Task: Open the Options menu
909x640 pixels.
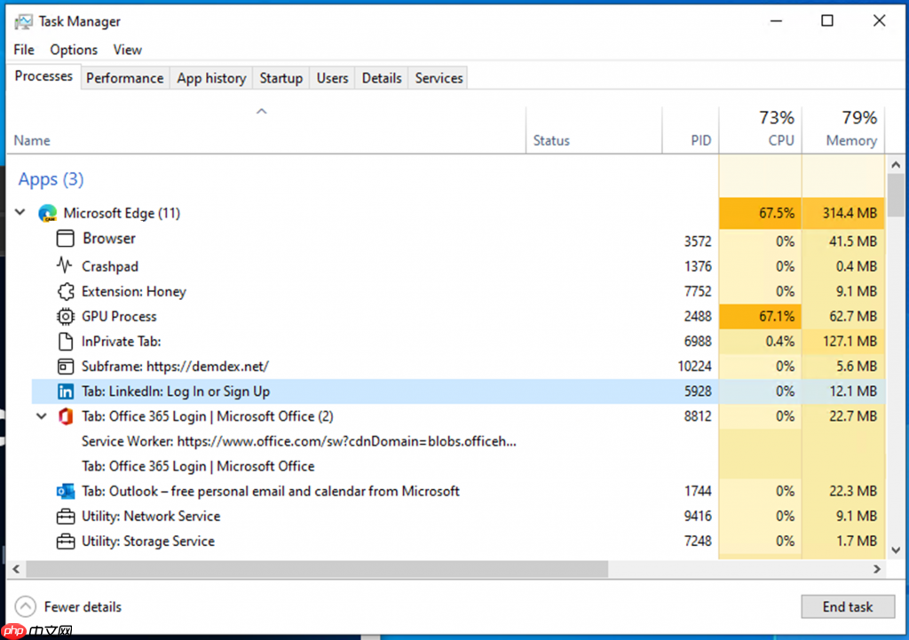Action: tap(73, 50)
